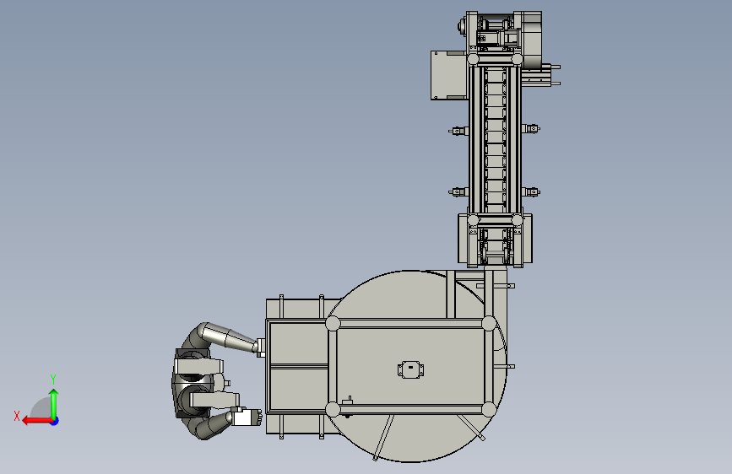Select the vertical chain conveyor assembly
Viewport: 732px width, 474px height.
pyautogui.click(x=496, y=139)
